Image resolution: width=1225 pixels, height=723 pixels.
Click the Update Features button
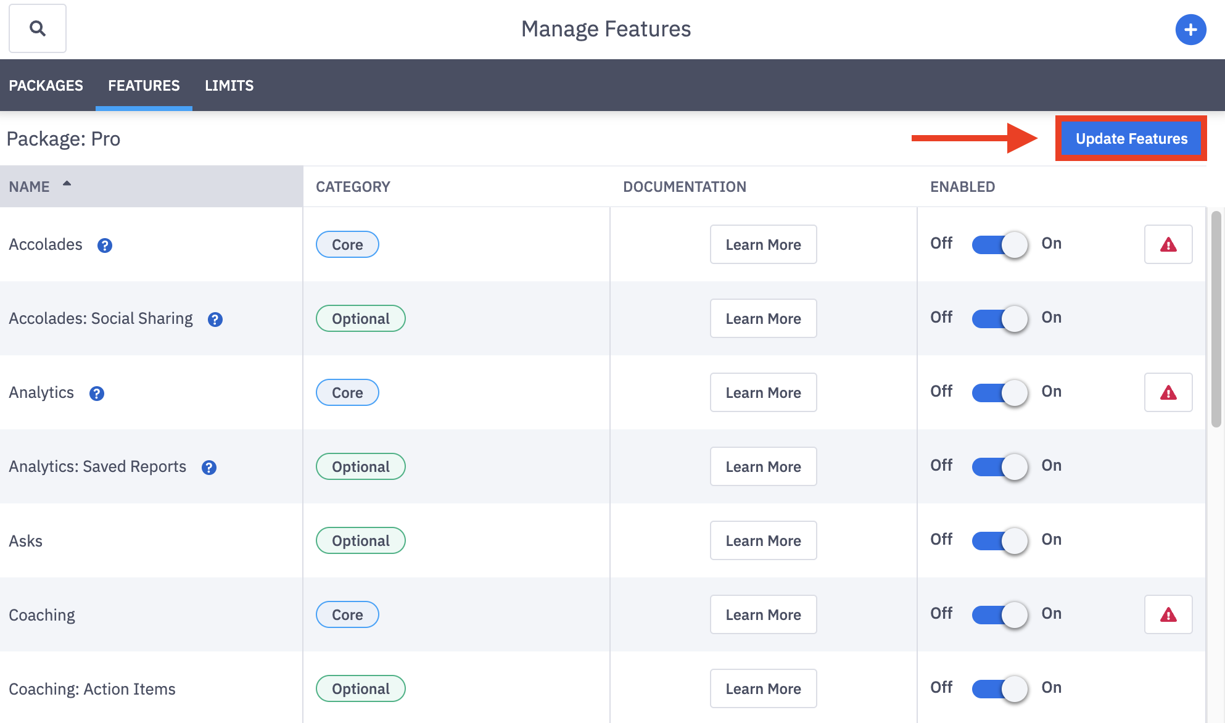[1131, 139]
